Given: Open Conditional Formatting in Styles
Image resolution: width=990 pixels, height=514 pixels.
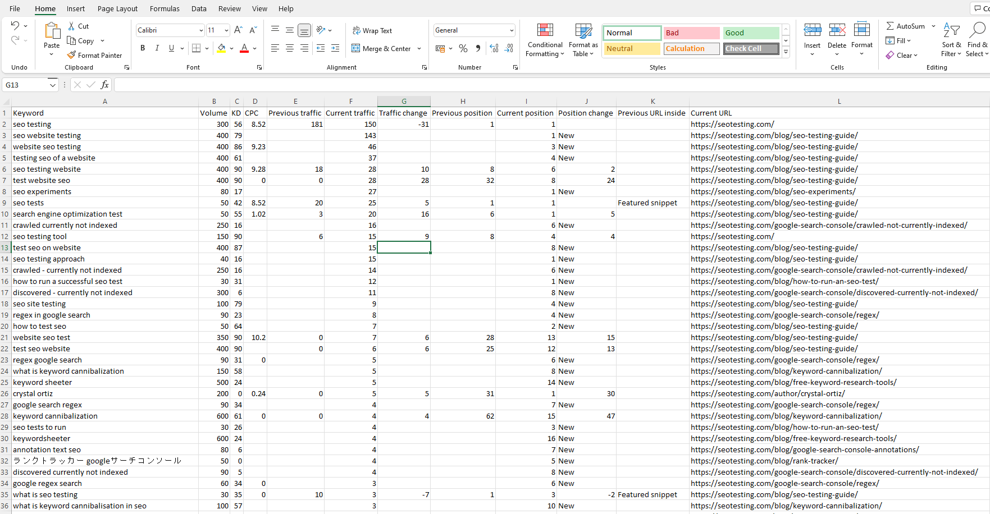Looking at the screenshot, I should point(545,40).
